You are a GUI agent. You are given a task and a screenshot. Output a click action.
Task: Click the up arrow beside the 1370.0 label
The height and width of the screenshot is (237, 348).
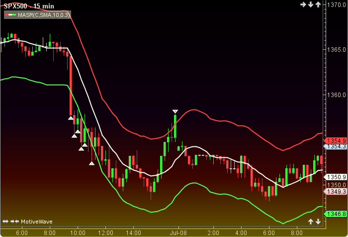pos(318,4)
